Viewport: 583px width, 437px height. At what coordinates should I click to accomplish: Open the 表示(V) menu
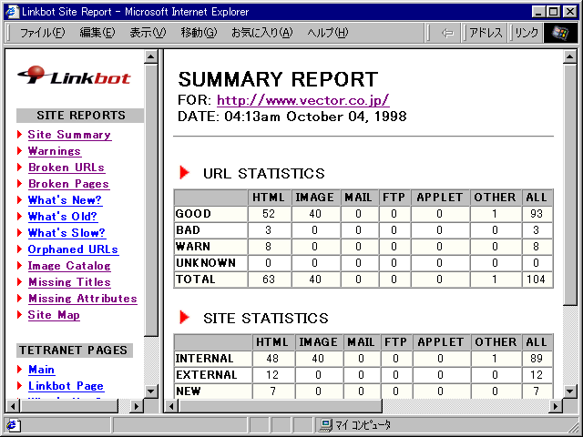pyautogui.click(x=148, y=33)
